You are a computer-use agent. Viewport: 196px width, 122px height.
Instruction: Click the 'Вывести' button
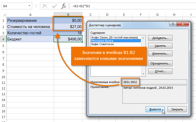click(x=155, y=109)
